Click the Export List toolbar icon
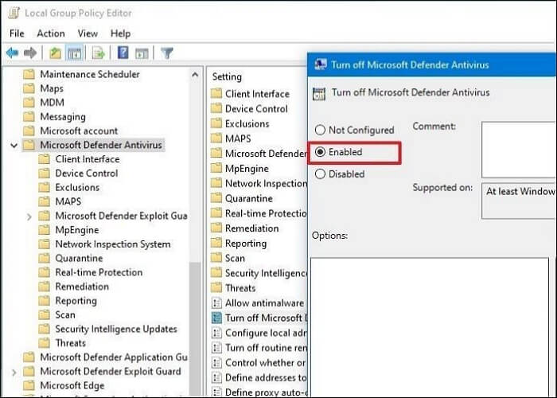557x398 pixels. [x=98, y=53]
